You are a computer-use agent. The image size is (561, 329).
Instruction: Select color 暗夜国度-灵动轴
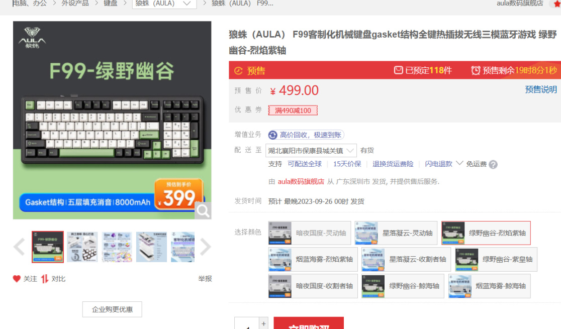(310, 233)
